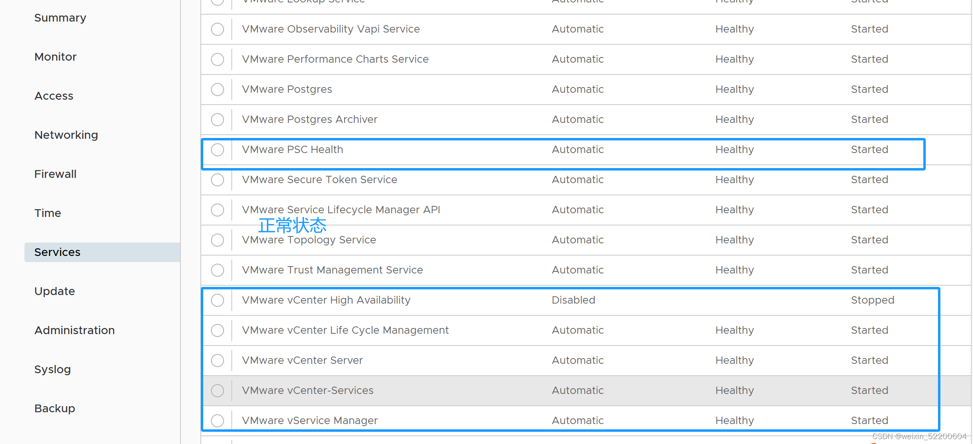Select VMware PSC Health radio button

coord(217,150)
